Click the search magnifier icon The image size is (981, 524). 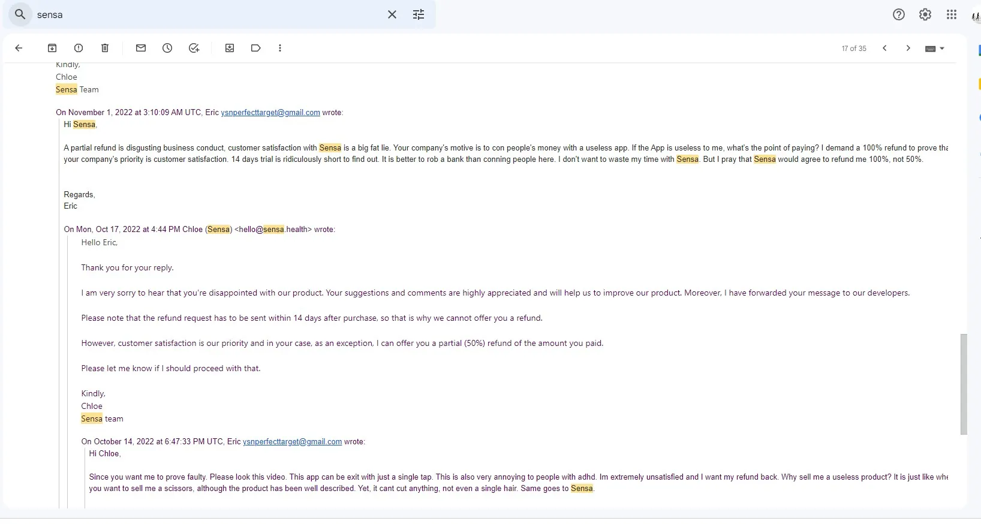point(20,14)
